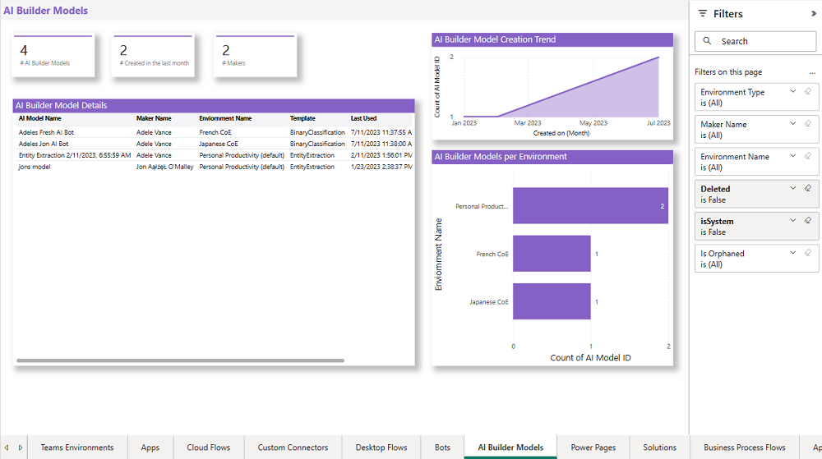Sort by the Enviornment Name column header
822x459 pixels.
[x=225, y=118]
